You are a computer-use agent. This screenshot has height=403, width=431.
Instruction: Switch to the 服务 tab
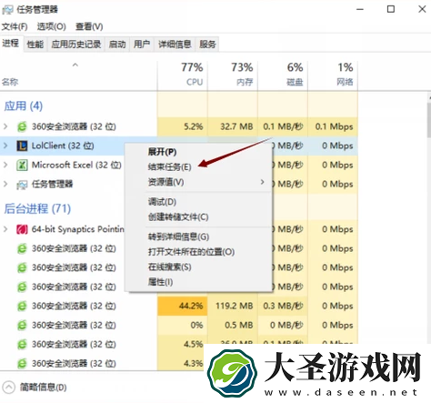pyautogui.click(x=207, y=45)
